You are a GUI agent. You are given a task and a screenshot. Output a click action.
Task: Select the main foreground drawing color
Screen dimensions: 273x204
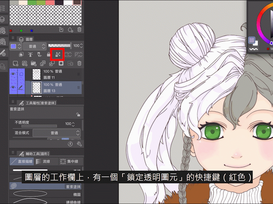point(252,40)
